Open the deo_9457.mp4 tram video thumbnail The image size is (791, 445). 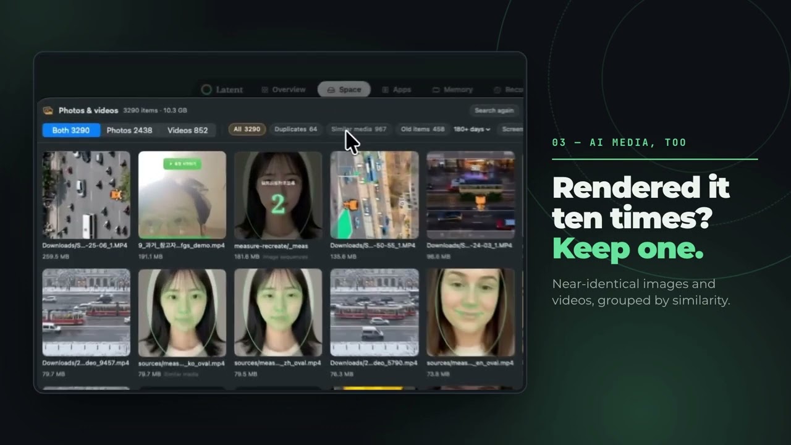pos(86,313)
